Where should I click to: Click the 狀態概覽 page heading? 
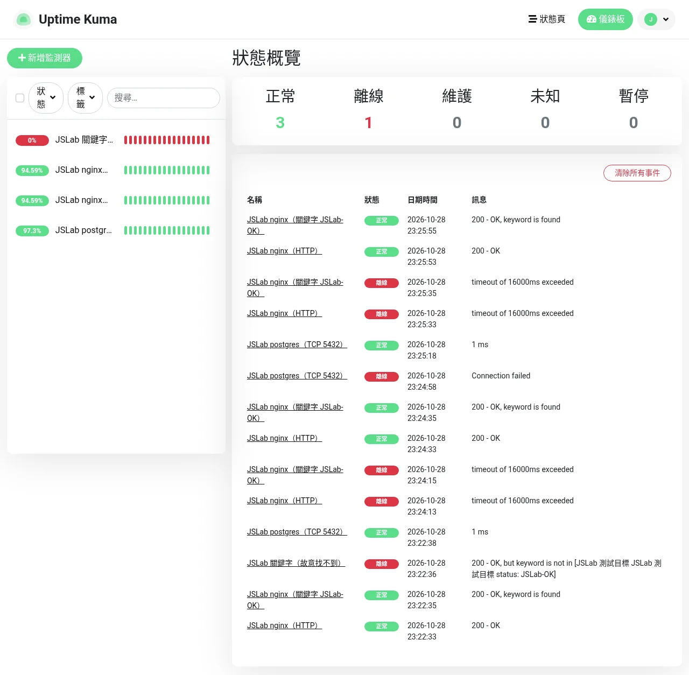click(x=266, y=58)
